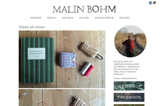Click the sidebar Webshop banner button
Screen dimensions: 160x106
coord(129,86)
